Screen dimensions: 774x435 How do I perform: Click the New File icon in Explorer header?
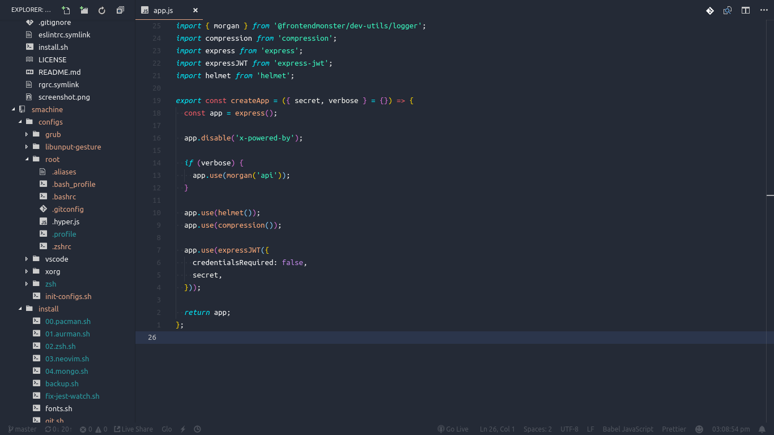[66, 10]
